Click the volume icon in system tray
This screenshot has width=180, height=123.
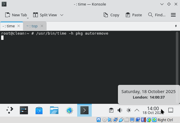[x=120, y=110]
